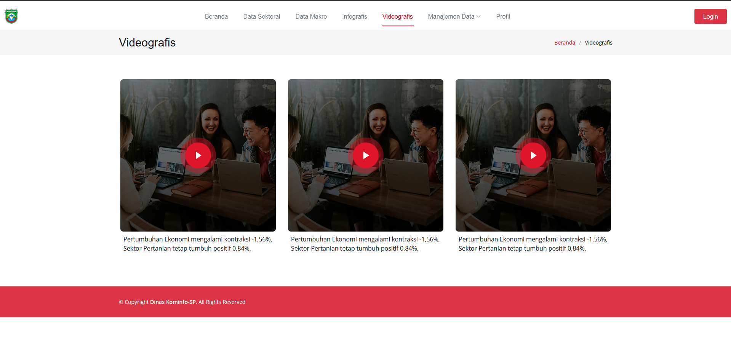Go to Data Sektoral page
Screen dimensions: 731x350
click(x=262, y=17)
